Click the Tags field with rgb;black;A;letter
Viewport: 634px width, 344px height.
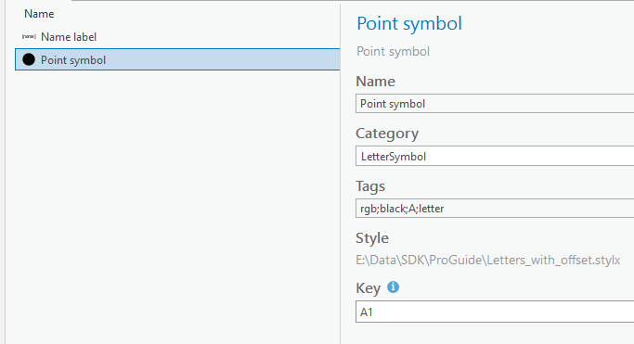[x=495, y=209]
